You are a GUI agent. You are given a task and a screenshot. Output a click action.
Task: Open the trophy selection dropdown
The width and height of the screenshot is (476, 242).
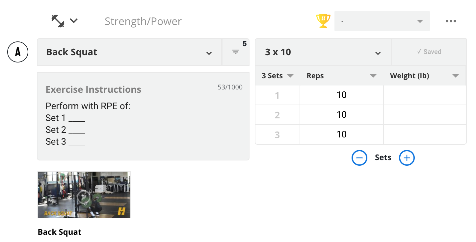click(382, 21)
